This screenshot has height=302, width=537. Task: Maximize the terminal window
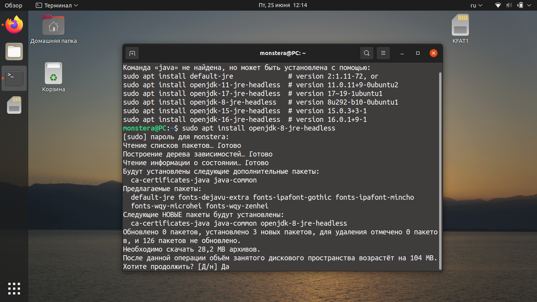tap(418, 53)
